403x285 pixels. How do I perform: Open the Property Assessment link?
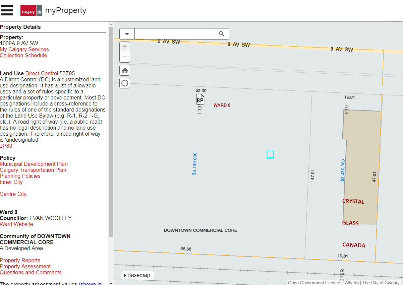coord(25,267)
